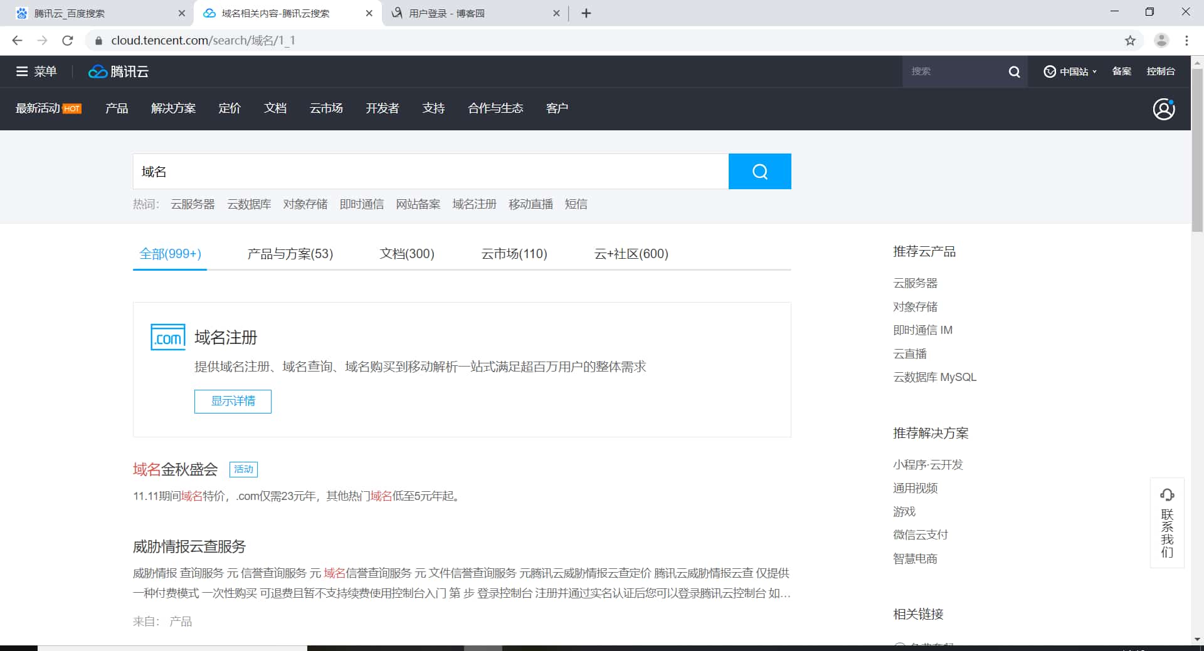Refresh the current page
Image resolution: width=1204 pixels, height=651 pixels.
[68, 40]
